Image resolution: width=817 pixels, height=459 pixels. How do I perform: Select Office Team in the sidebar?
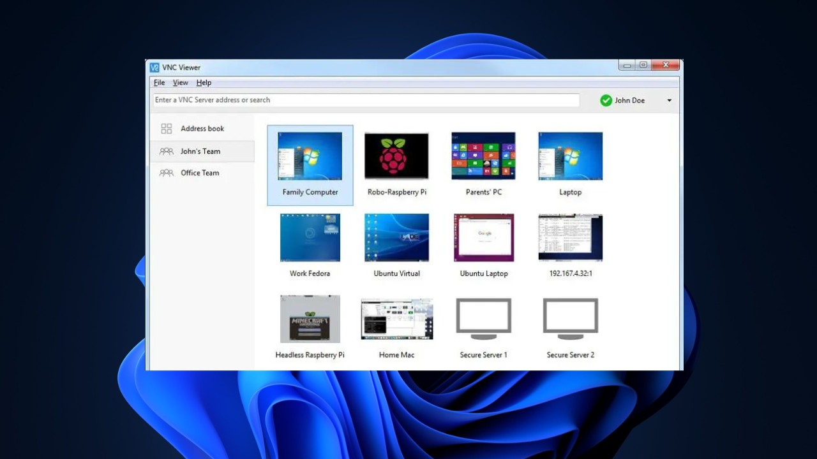click(202, 173)
